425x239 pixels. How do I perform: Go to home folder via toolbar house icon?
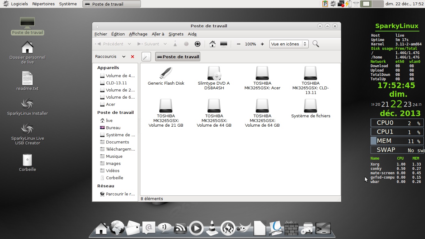[213, 44]
